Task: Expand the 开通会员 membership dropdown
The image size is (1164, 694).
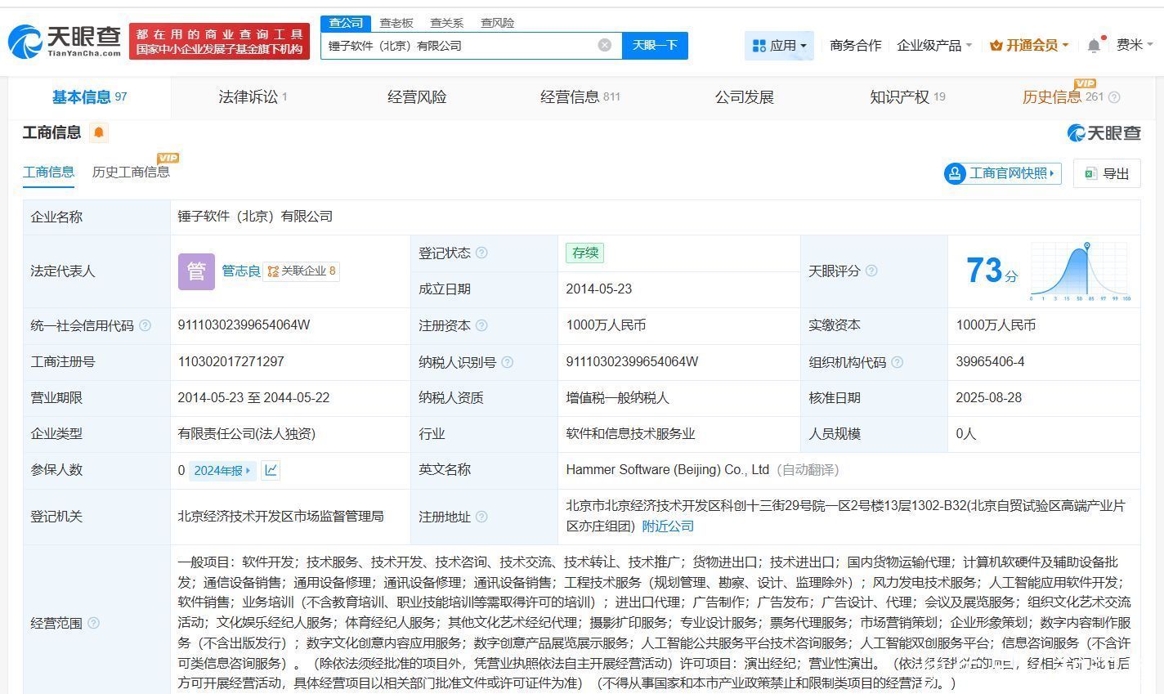Action: [x=1028, y=46]
